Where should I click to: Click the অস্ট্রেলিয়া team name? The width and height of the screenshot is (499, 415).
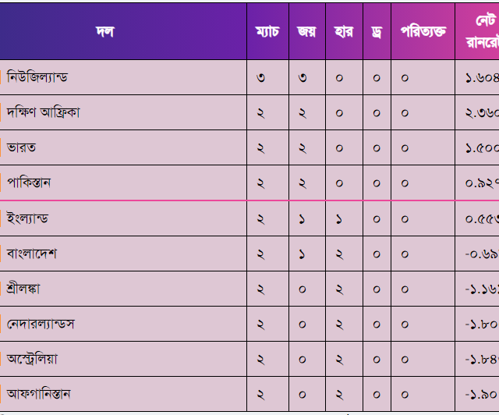(x=32, y=359)
